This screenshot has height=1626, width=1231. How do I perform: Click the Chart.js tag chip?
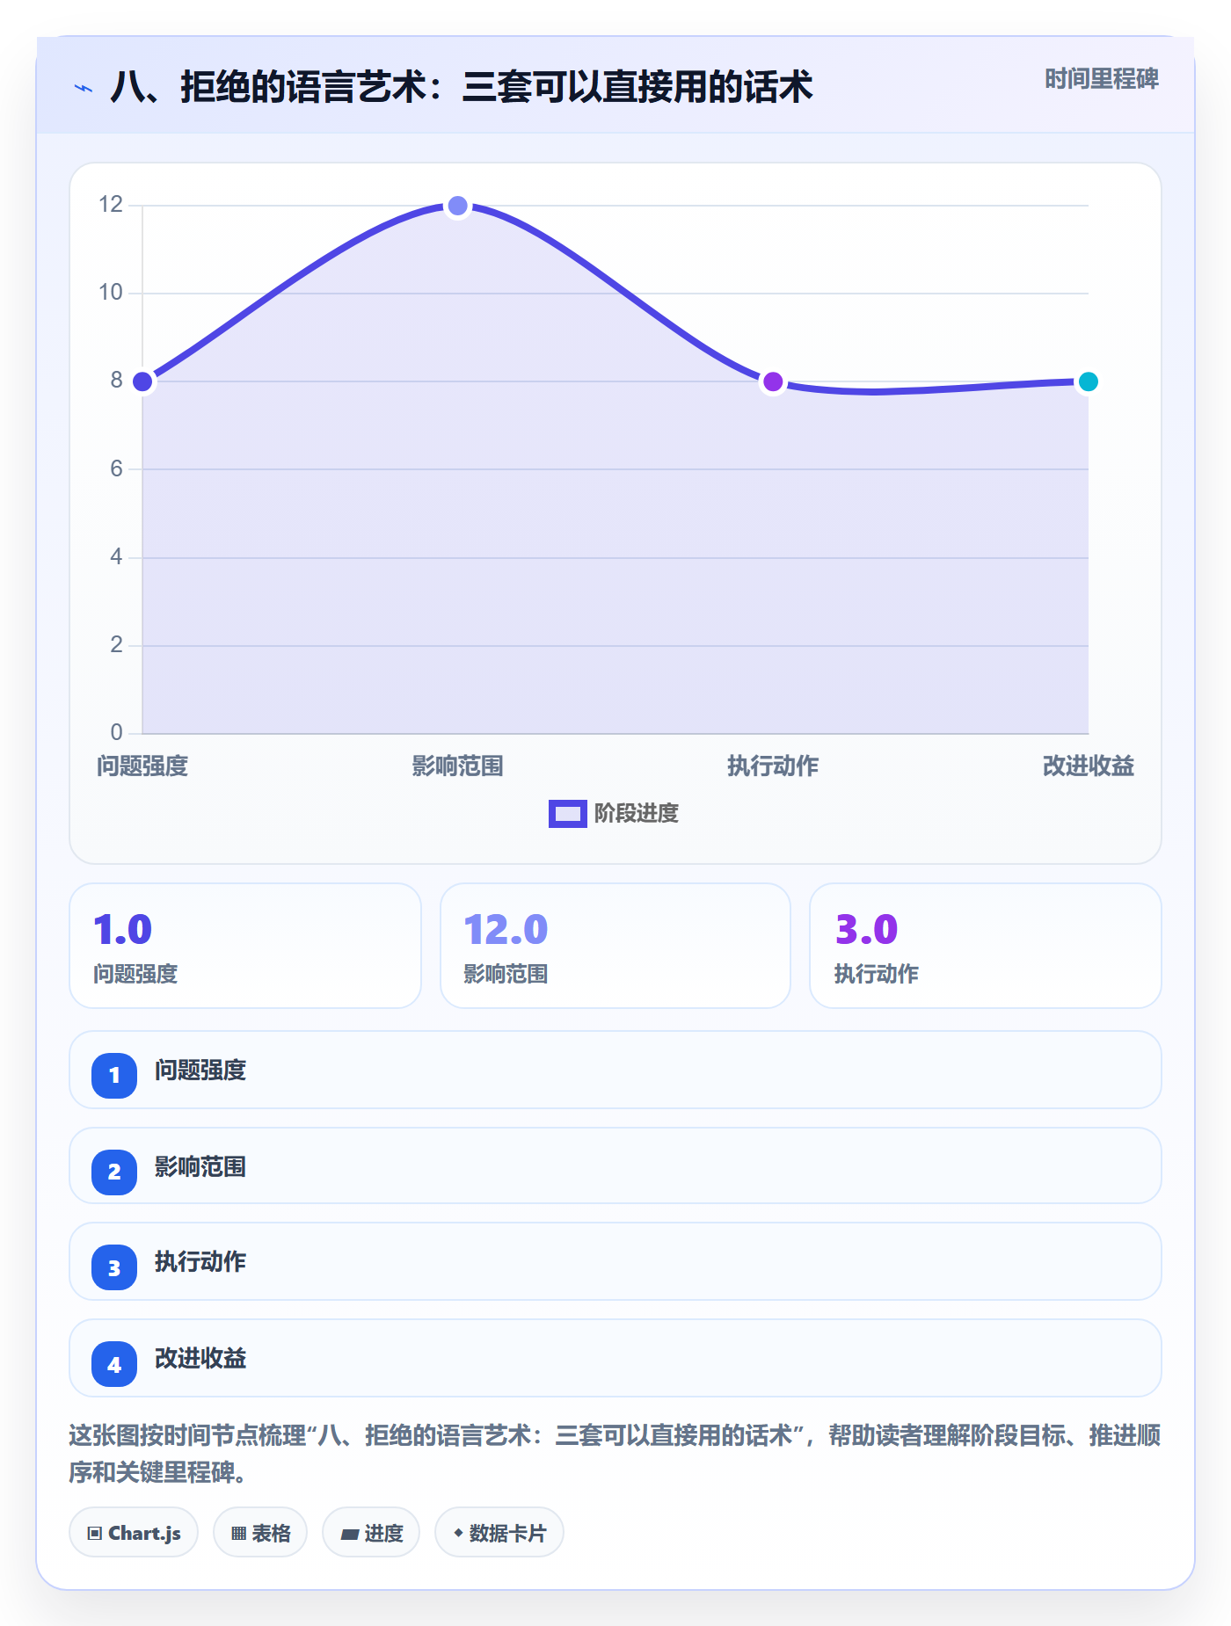pyautogui.click(x=134, y=1532)
